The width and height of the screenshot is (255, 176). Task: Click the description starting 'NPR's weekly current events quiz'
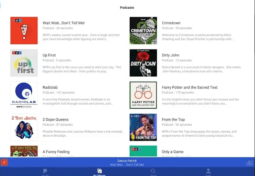pos(81,37)
